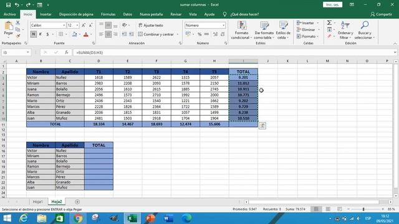The width and height of the screenshot is (399, 224).
Task: Click the paste options icon beside row 11
Action: [262, 126]
